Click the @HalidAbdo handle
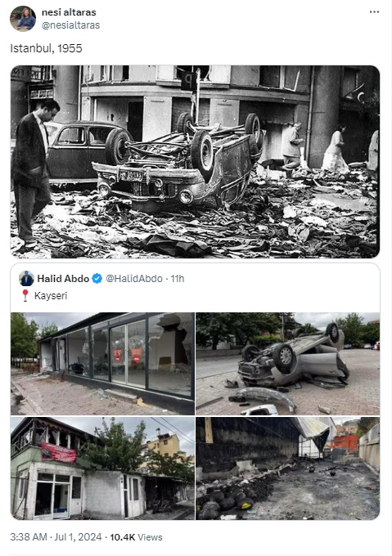Viewport: 392px width, 556px height. coord(134,278)
